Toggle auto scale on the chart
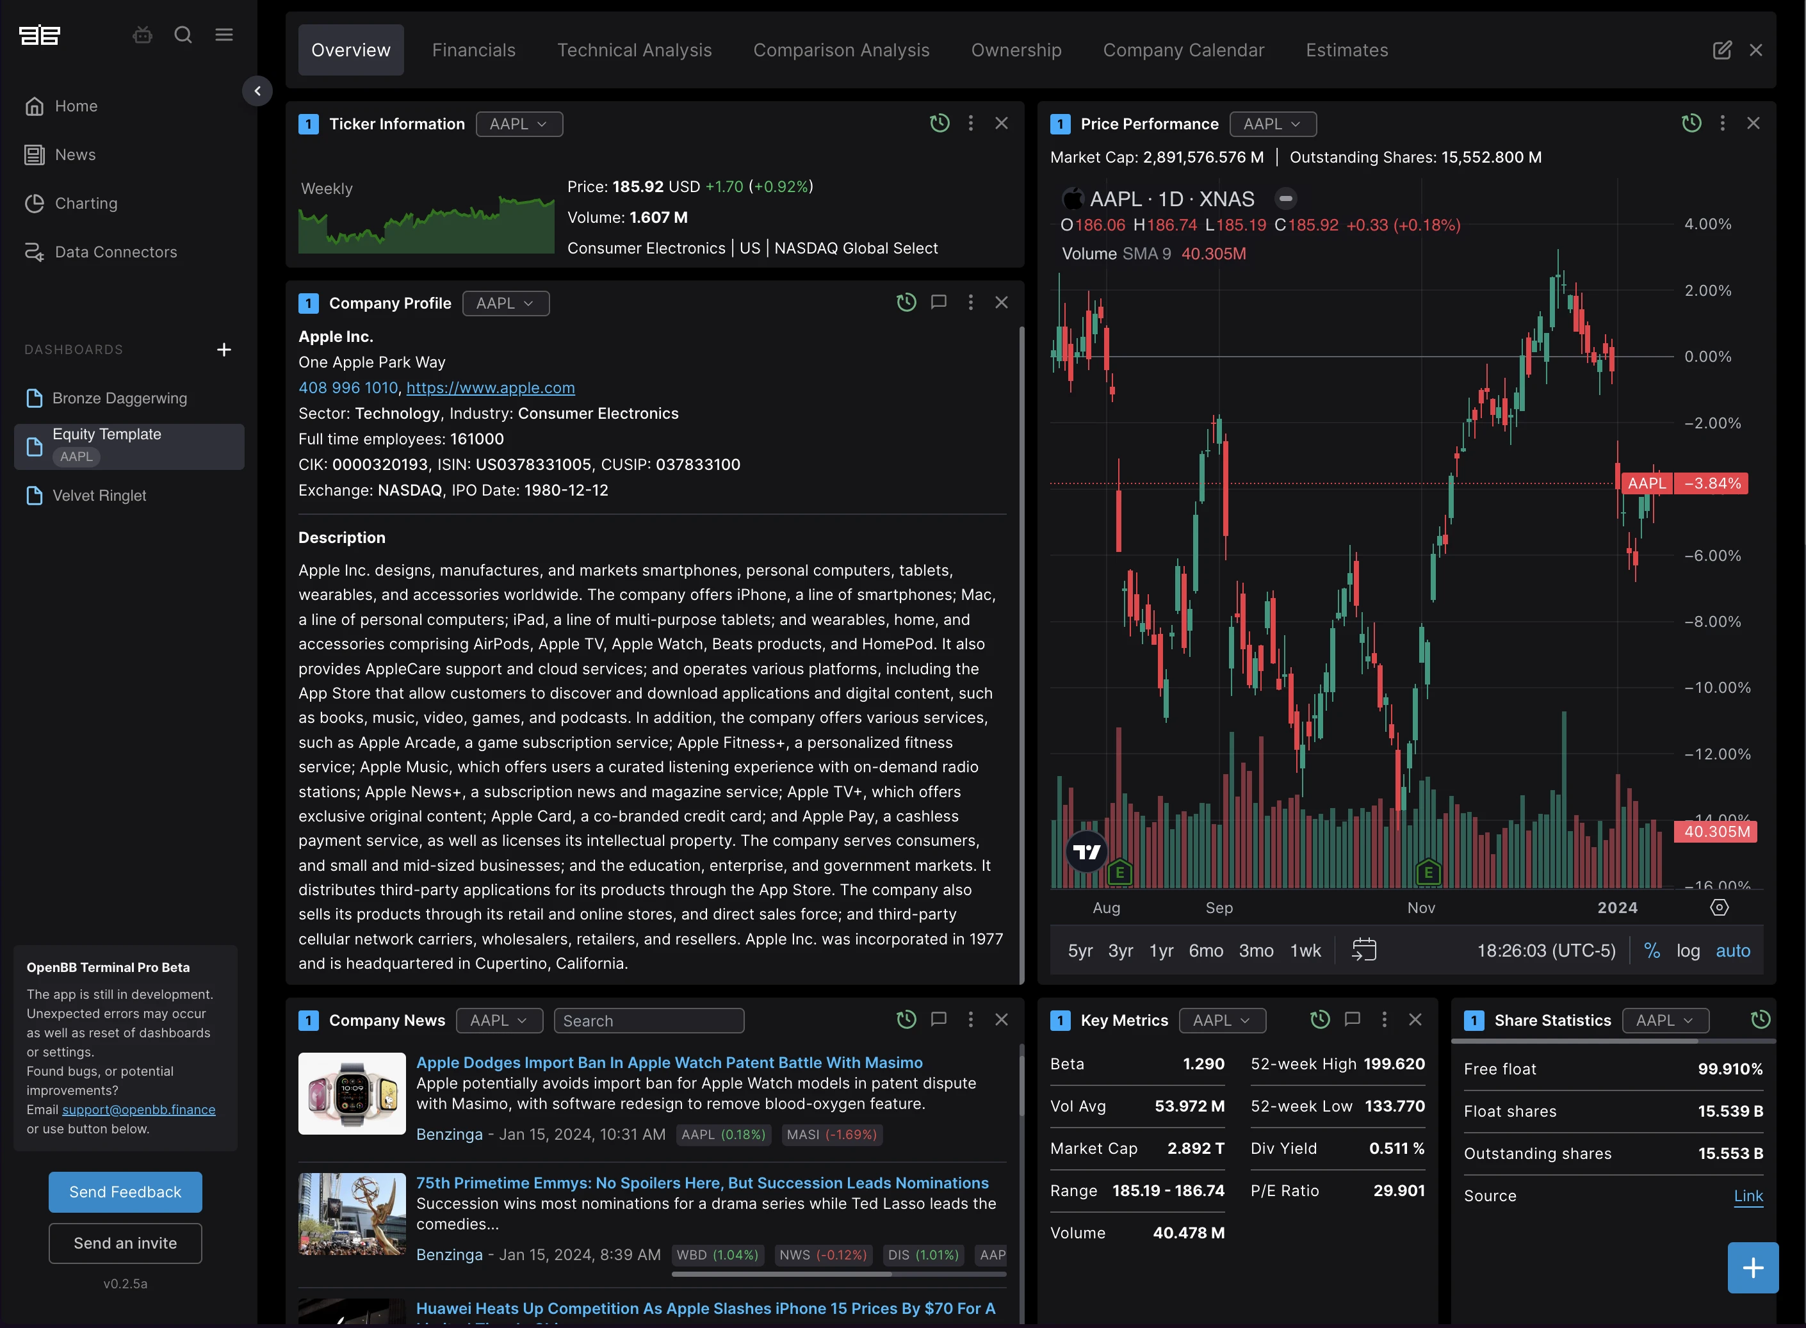This screenshot has height=1328, width=1806. [x=1733, y=950]
